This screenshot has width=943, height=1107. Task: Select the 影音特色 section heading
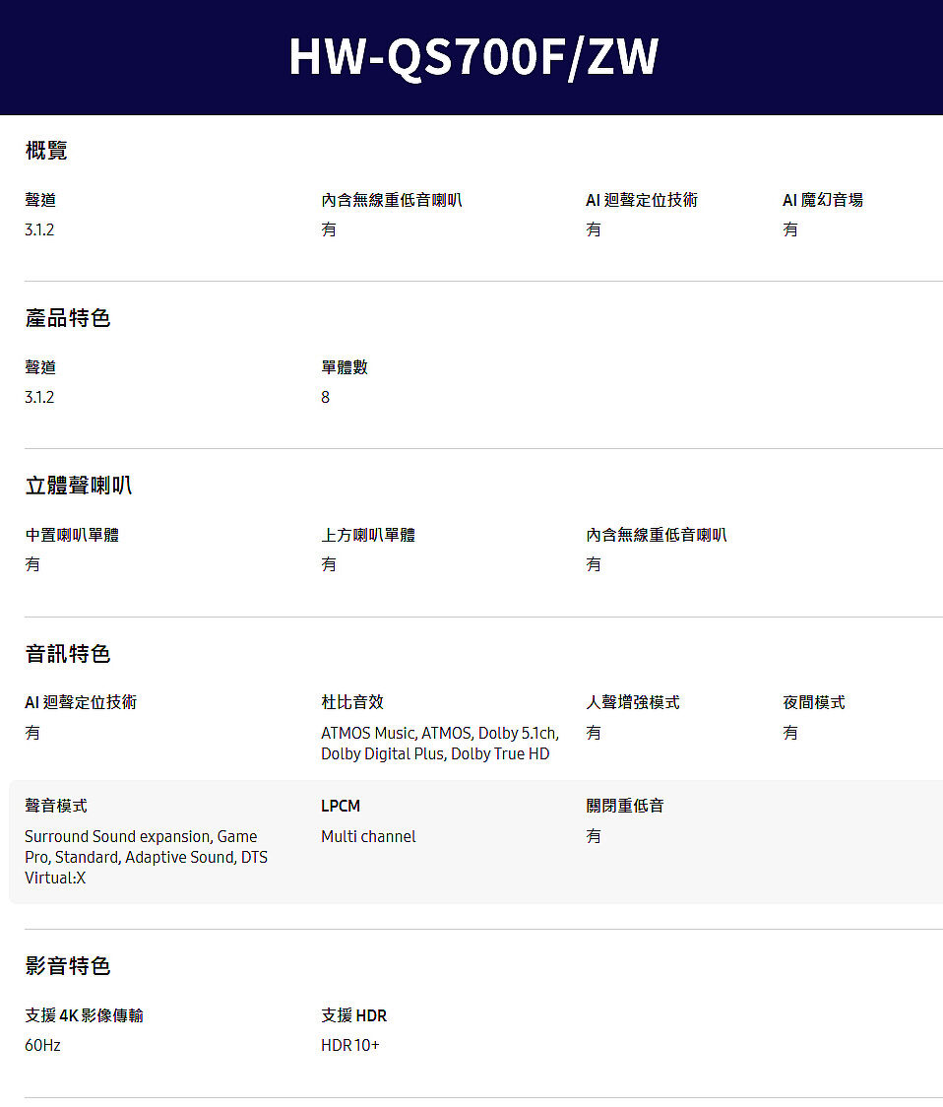[x=68, y=965]
